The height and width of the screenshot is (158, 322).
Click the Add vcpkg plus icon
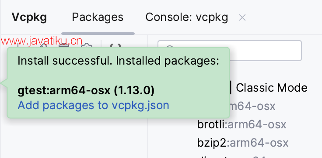pyautogui.click(x=18, y=45)
